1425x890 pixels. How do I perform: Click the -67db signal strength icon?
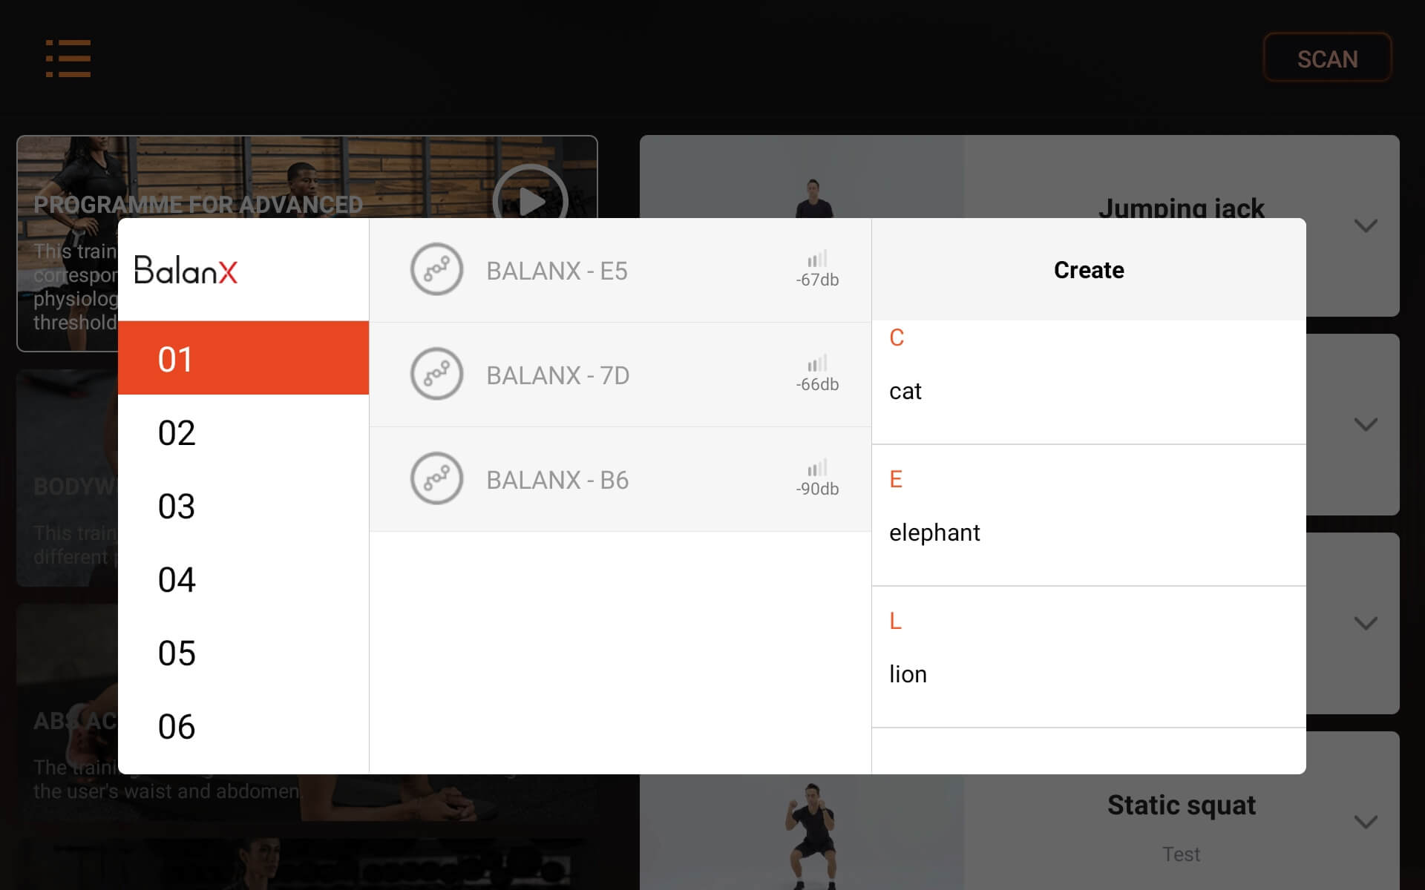point(817,259)
